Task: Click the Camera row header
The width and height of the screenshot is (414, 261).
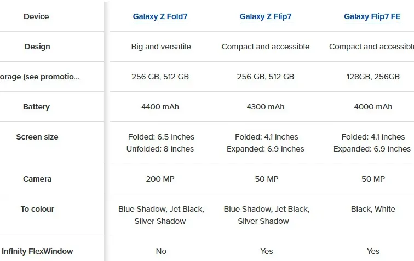Action: tap(37, 179)
